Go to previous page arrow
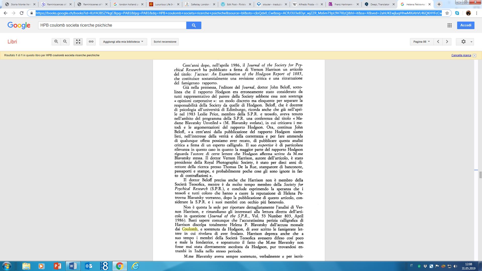Viewport: 482px width, 271px height. 438,42
